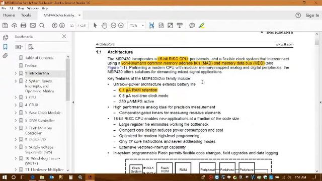This screenshot has width=322, height=181.
Task: Open the Help menu
Action: [x=45, y=9]
